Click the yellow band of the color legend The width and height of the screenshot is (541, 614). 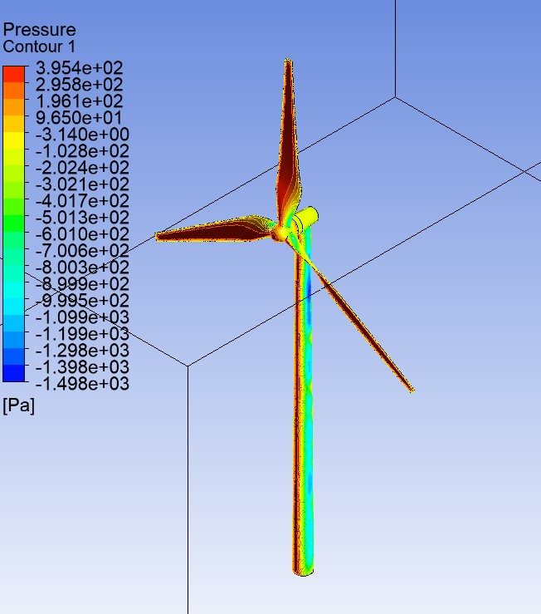14,141
